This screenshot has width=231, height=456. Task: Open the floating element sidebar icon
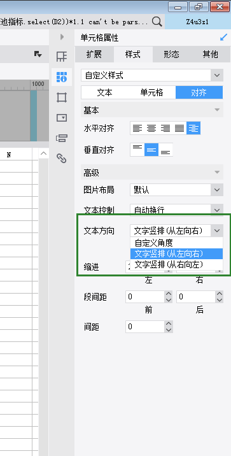62,97
